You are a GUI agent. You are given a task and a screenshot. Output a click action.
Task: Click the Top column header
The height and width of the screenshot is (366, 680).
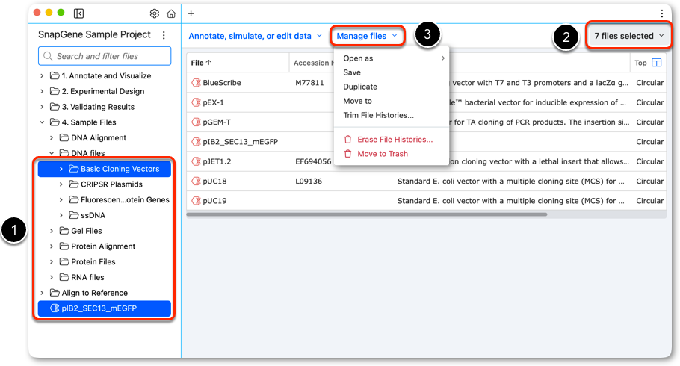pyautogui.click(x=640, y=63)
